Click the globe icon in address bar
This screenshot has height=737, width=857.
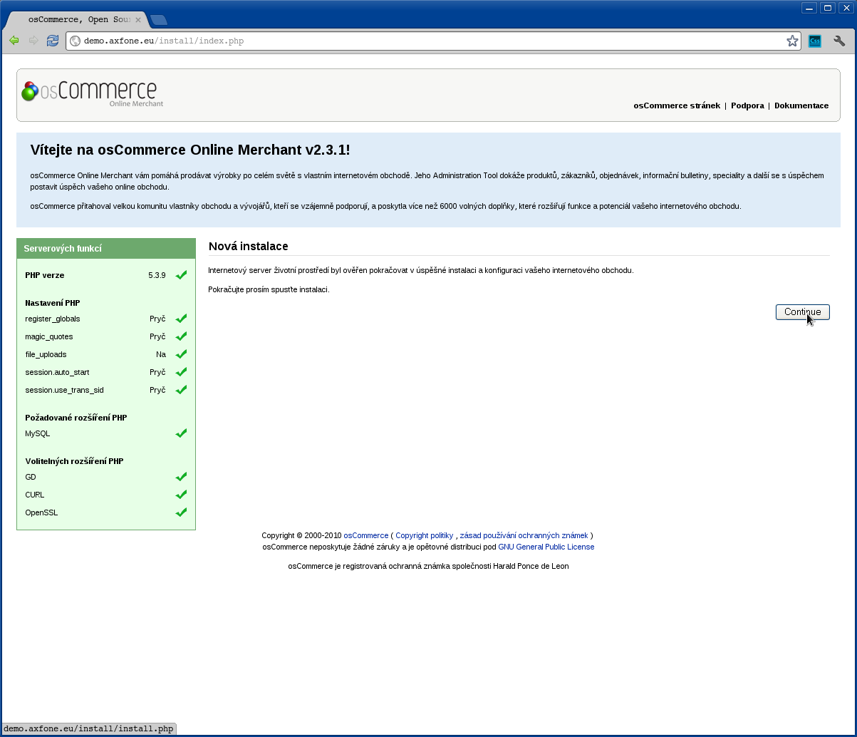point(75,41)
